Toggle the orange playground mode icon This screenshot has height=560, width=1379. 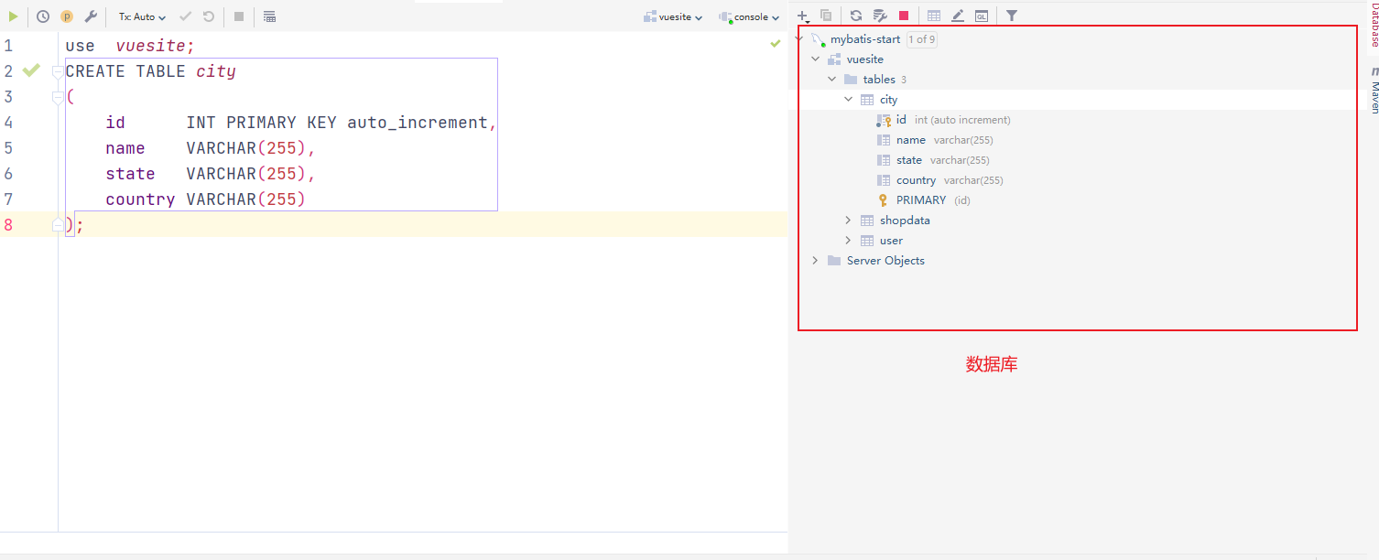[x=67, y=16]
